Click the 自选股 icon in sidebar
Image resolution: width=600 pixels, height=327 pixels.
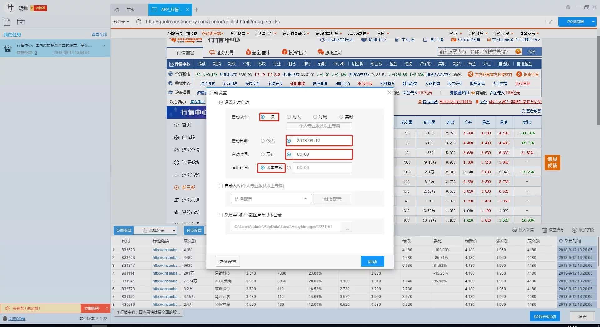[177, 137]
